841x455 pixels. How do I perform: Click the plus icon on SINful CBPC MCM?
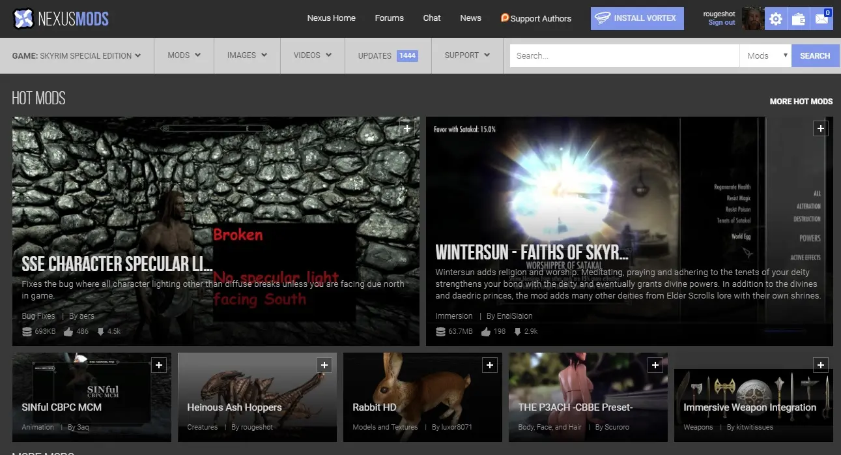(x=159, y=365)
